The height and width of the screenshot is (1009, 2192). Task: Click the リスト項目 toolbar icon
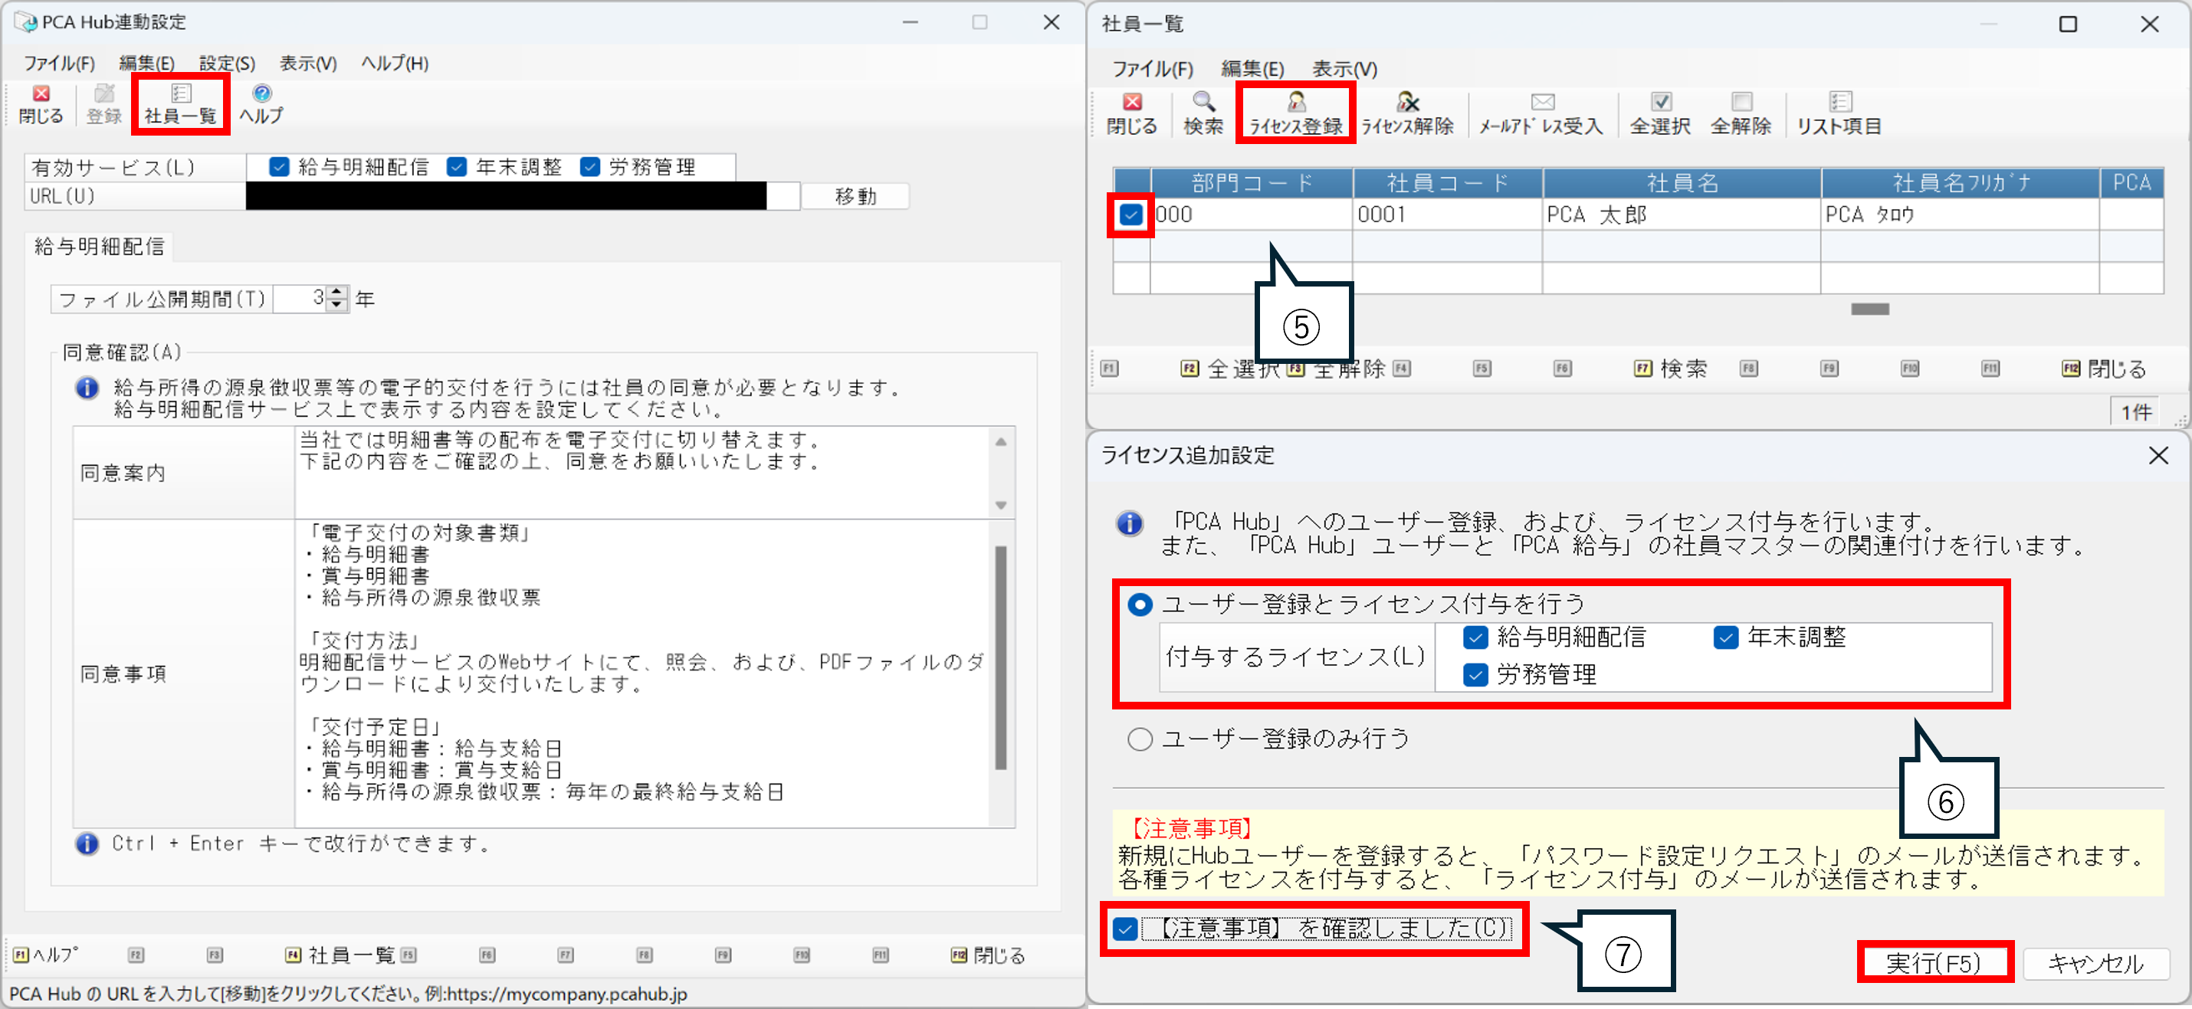(1839, 114)
